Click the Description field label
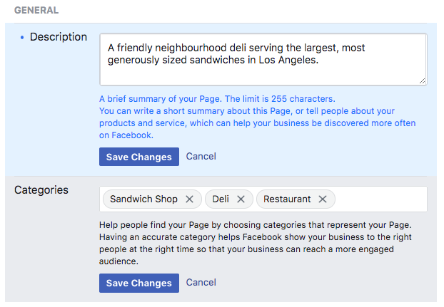 [58, 37]
